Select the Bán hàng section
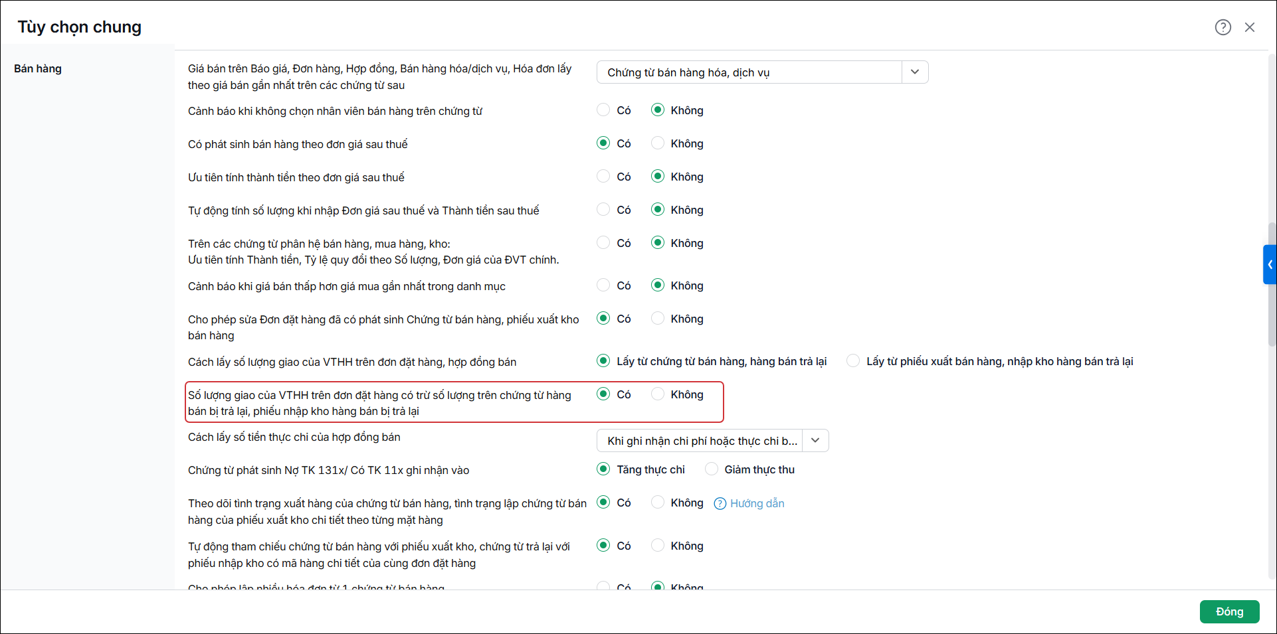Viewport: 1277px width, 634px height. pyautogui.click(x=38, y=68)
